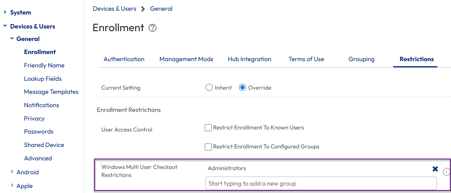The width and height of the screenshot is (451, 193).
Task: Click the Devices & Users breadcrumb link
Action: pyautogui.click(x=114, y=9)
